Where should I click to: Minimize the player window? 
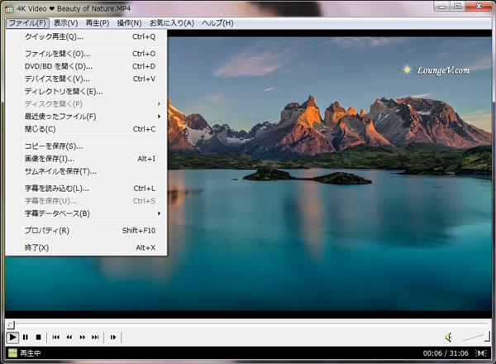[x=442, y=7]
